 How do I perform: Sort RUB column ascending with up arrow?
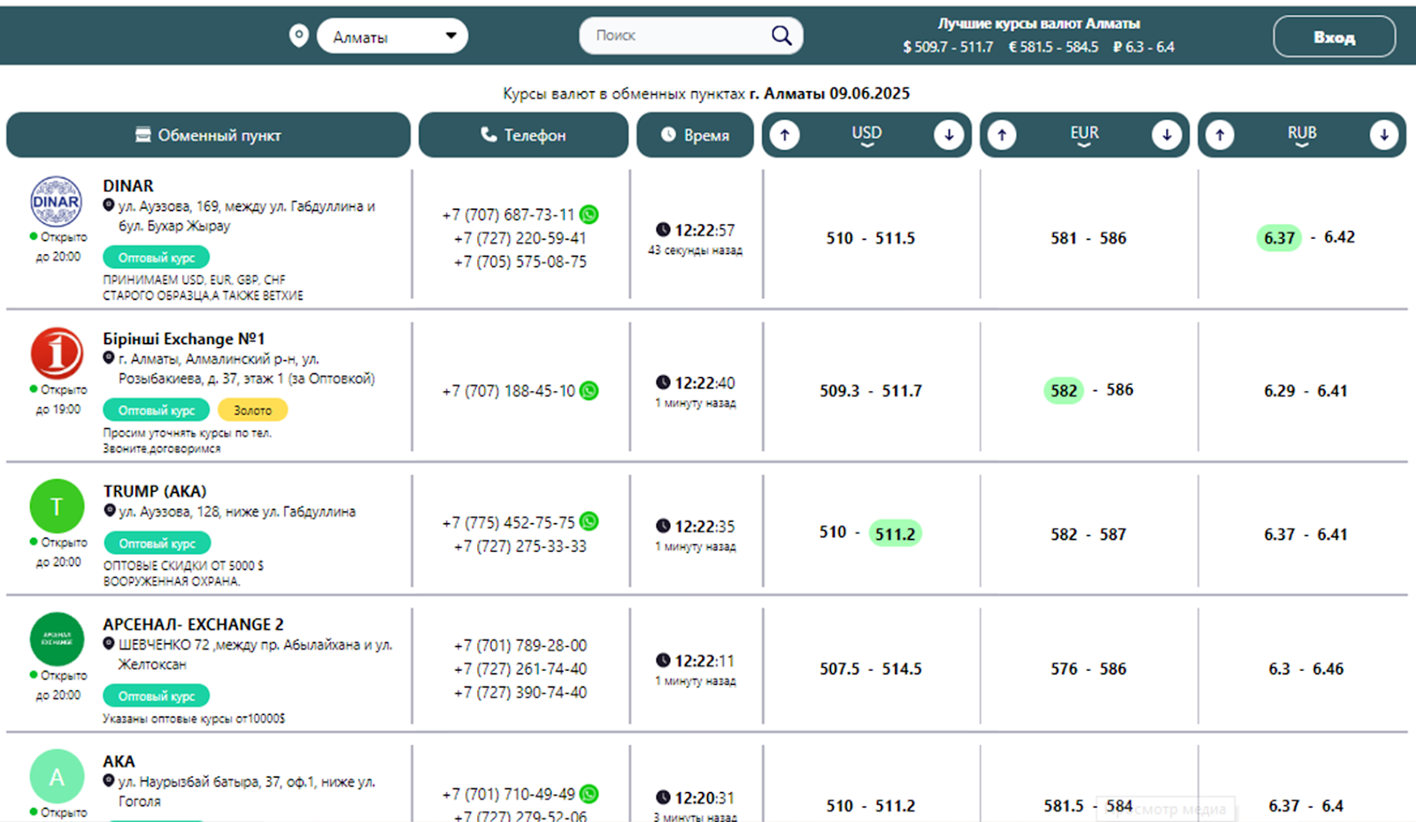coord(1220,135)
